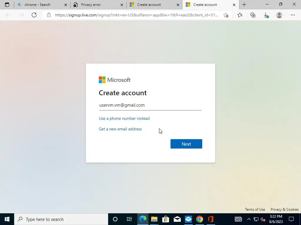Close the inactive Create account tab
Image resolution: width=301 pixels, height=225 pixels.
click(x=178, y=5)
